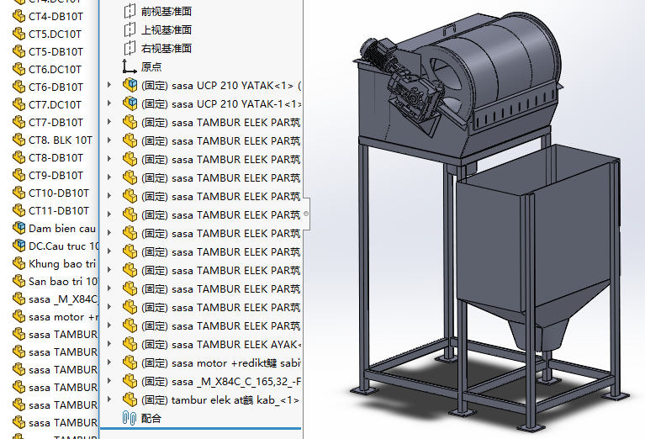Open Khung bao tri in the file list
The height and width of the screenshot is (439, 645).
pyautogui.click(x=62, y=264)
